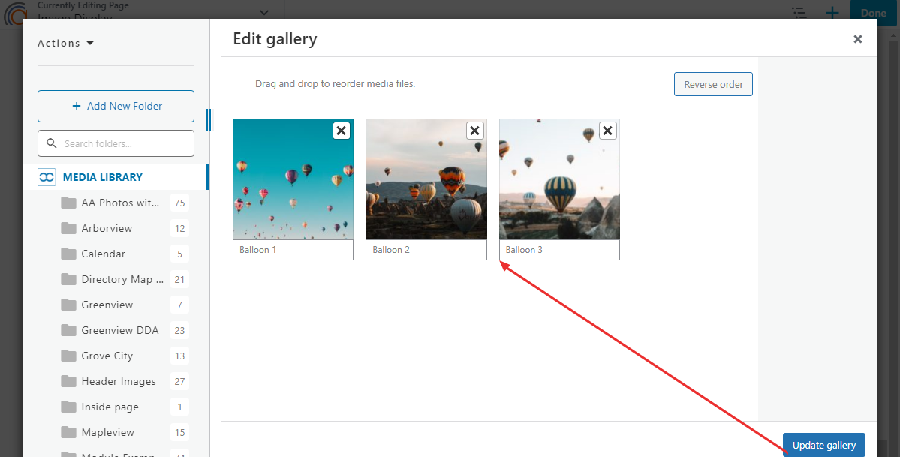
Task: Click the Mapleview folder icon
Action: click(x=68, y=433)
